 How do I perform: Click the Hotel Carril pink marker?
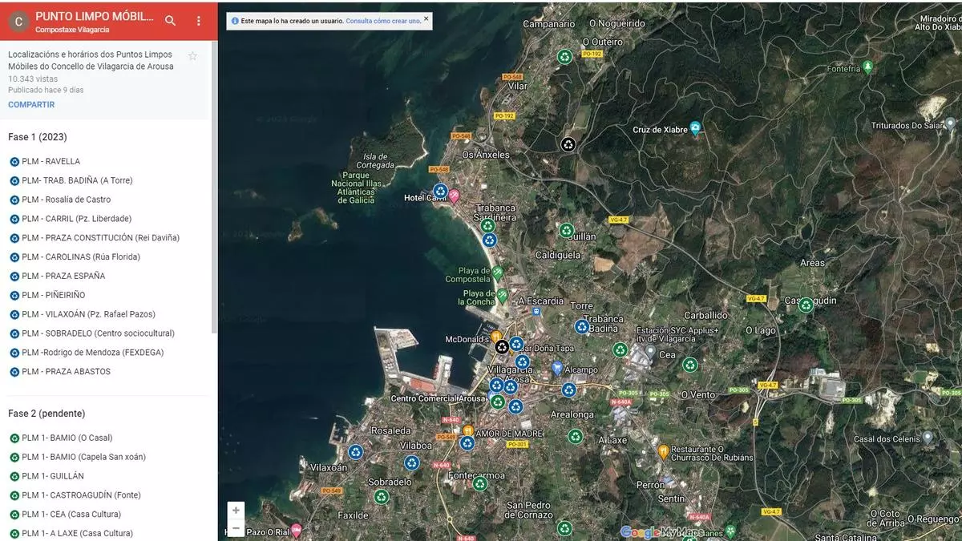click(x=454, y=196)
